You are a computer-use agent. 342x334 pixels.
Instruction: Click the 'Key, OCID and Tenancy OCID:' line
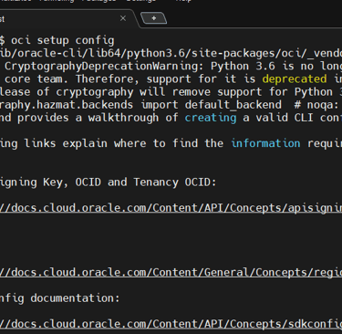point(130,183)
